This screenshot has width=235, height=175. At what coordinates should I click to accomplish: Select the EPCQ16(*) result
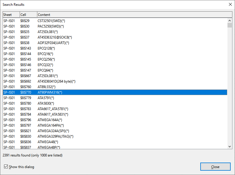click(115, 54)
